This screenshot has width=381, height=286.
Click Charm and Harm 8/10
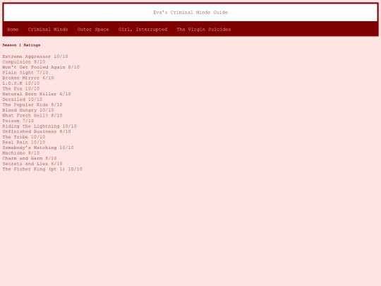tap(30, 158)
